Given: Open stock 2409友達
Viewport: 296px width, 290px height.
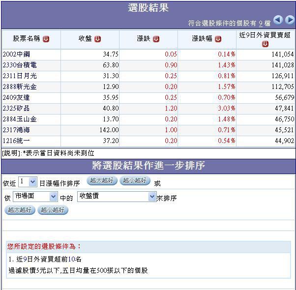Looking at the screenshot, I should point(16,97).
